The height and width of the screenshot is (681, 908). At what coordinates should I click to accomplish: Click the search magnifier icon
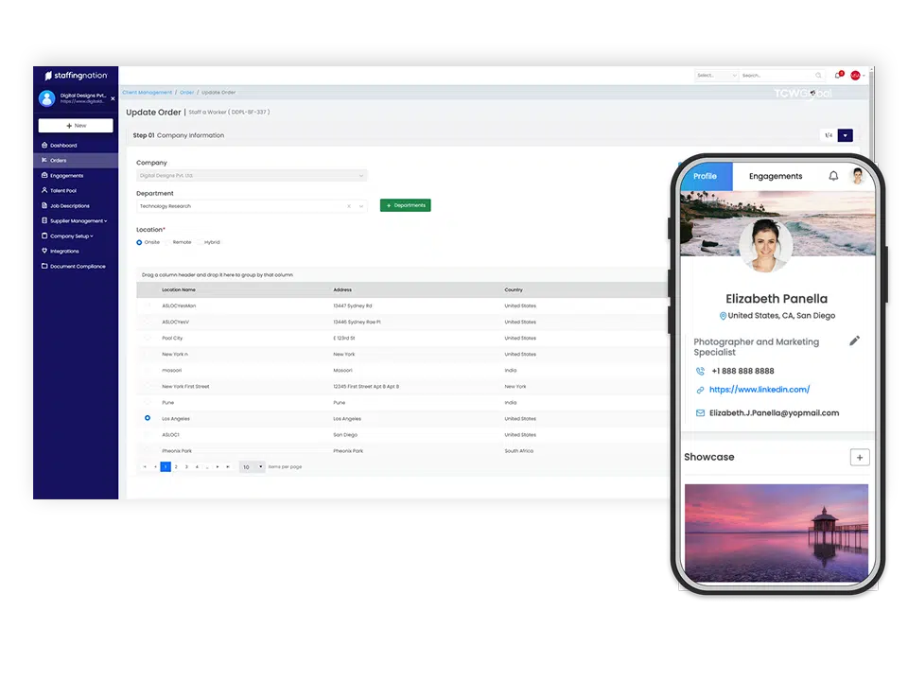click(819, 75)
